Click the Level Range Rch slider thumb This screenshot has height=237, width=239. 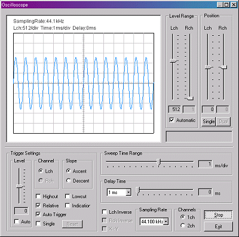click(189, 99)
